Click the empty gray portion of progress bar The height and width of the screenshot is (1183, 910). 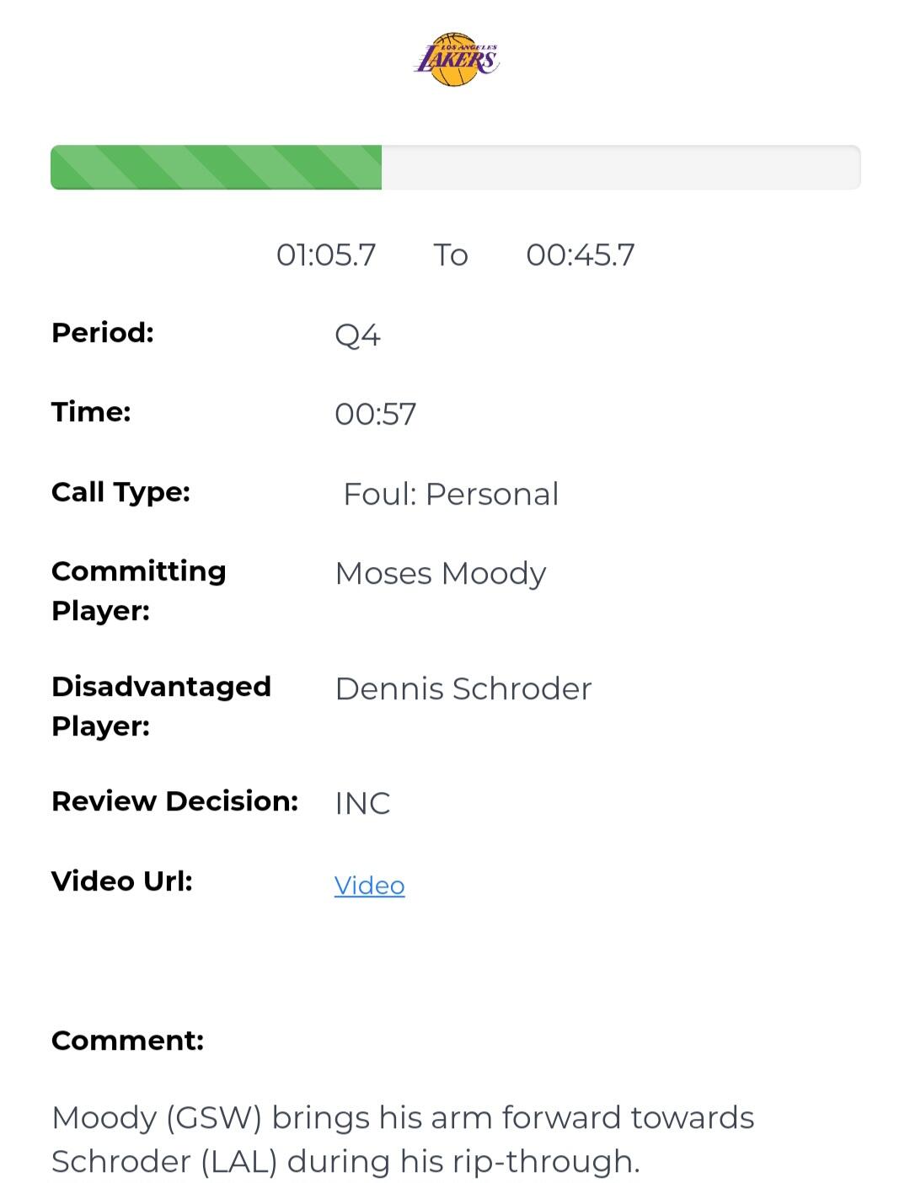pos(621,167)
